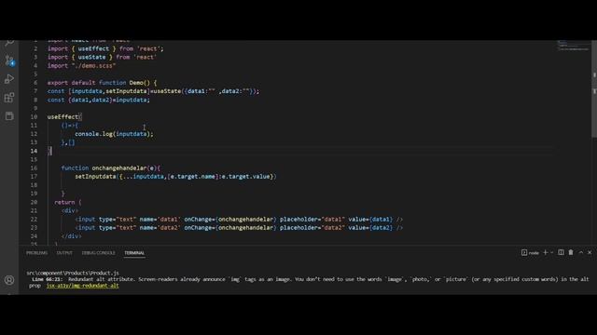The width and height of the screenshot is (597, 335).
Task: Place cursor on 'useEffect' call at line 10
Action: coord(62,116)
